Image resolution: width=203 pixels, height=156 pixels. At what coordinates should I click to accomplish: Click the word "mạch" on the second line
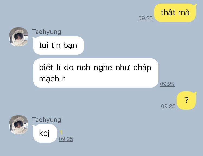49,79
